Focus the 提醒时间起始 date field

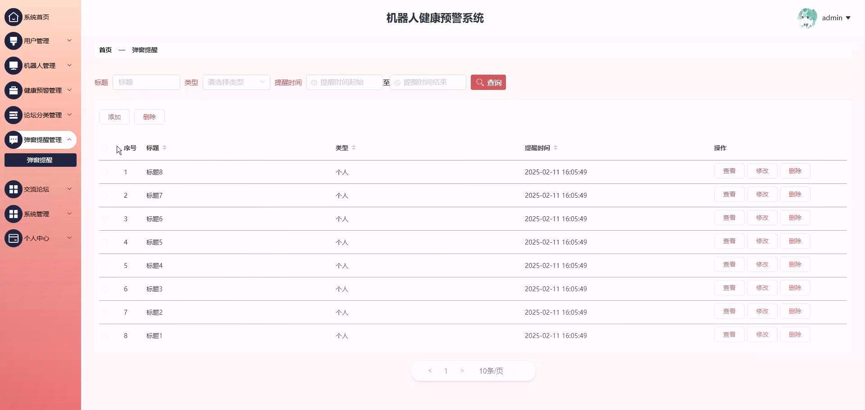click(344, 82)
